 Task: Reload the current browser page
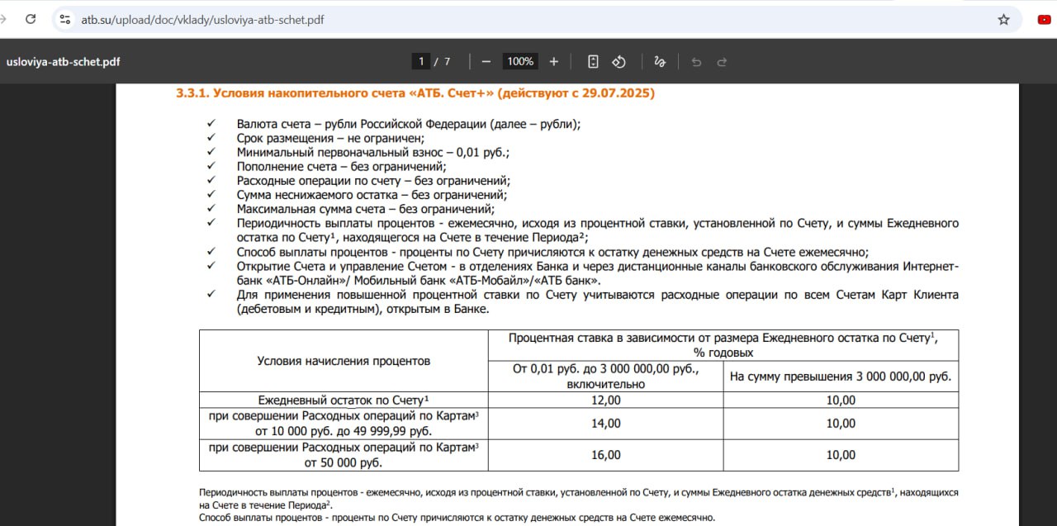31,19
